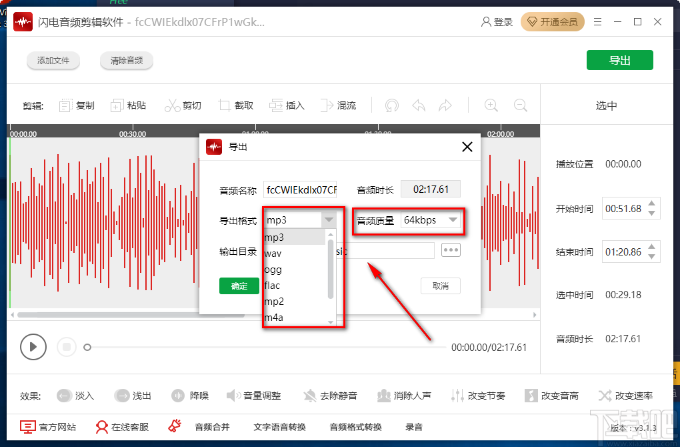The height and width of the screenshot is (447, 680).
Task: Open Online Support (在线客服)
Action: (x=122, y=427)
